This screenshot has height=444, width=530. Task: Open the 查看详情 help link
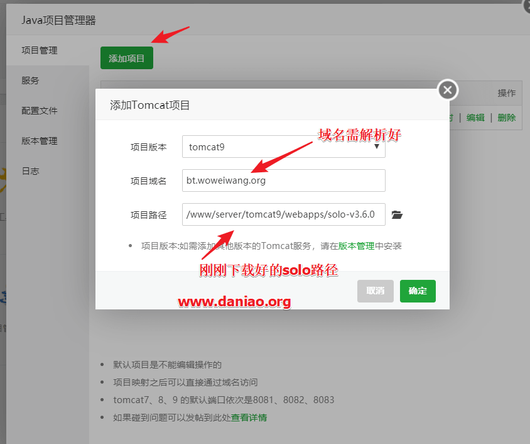pos(249,417)
